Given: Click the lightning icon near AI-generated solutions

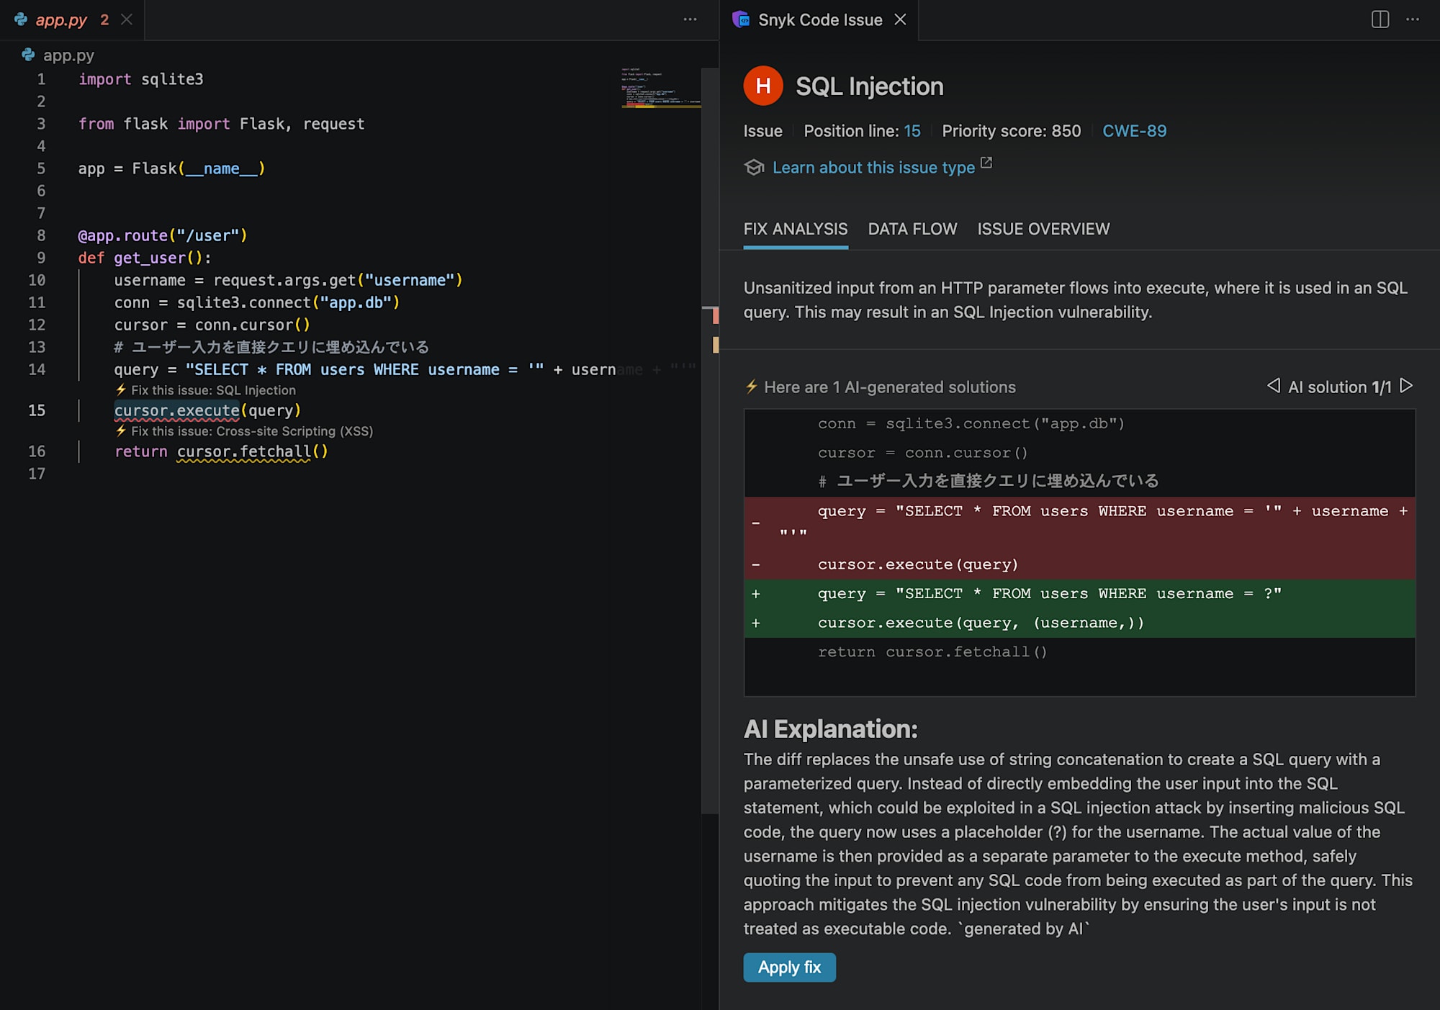Looking at the screenshot, I should click(x=752, y=387).
